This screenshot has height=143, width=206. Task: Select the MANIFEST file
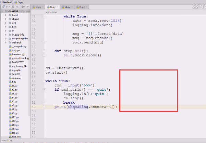pyautogui.click(x=18, y=62)
